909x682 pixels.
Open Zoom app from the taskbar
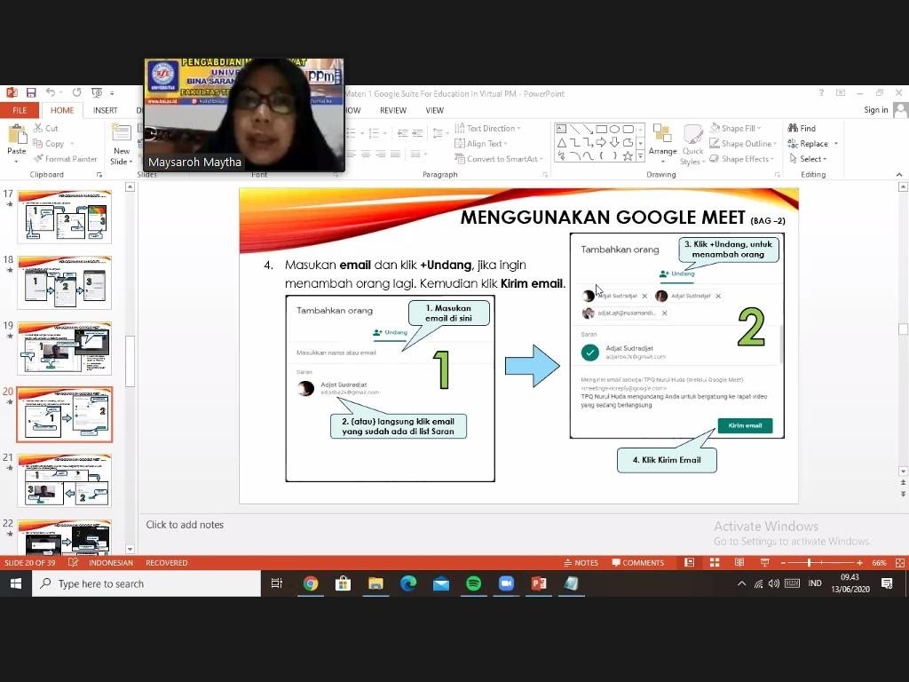[506, 583]
